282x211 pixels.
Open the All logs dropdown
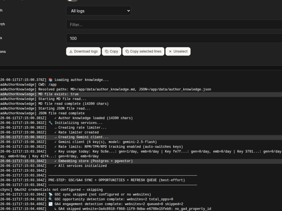point(98,11)
